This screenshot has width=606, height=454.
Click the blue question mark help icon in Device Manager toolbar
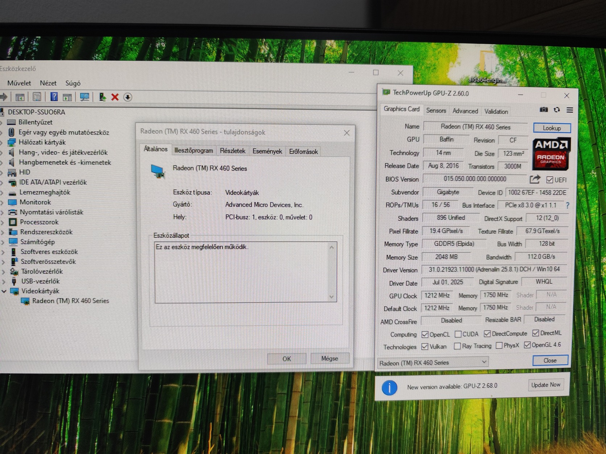coord(54,97)
